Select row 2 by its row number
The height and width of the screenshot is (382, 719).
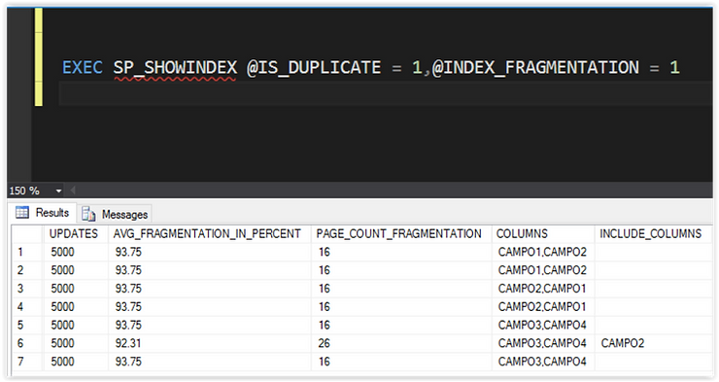pyautogui.click(x=27, y=270)
